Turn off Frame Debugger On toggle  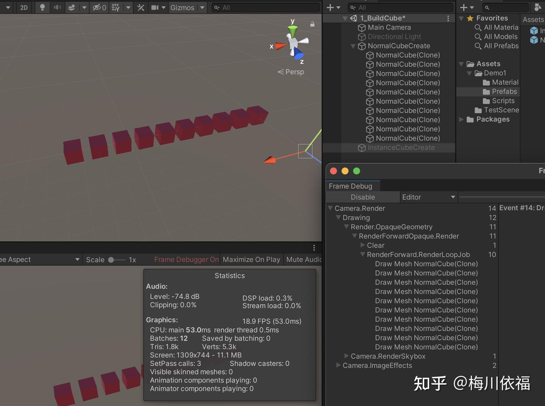coord(186,259)
